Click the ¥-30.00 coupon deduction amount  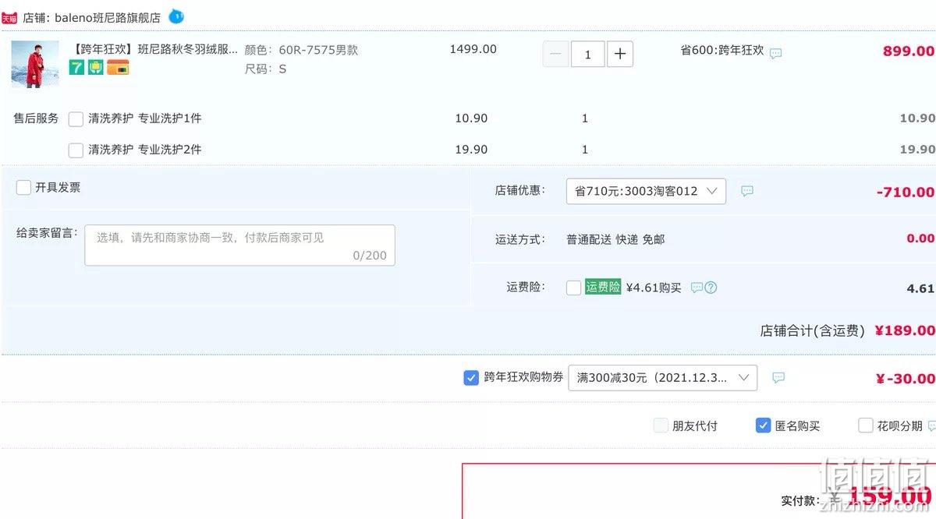coord(906,379)
